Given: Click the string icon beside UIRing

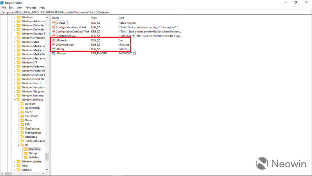Looking at the screenshot, I should 53,49.
